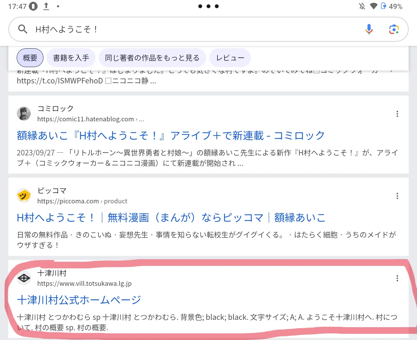Image resolution: width=417 pixels, height=340 pixels.
Task: Select the 概要 chip
Action: pos(30,58)
